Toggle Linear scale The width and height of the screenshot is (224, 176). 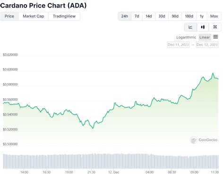click(x=205, y=37)
